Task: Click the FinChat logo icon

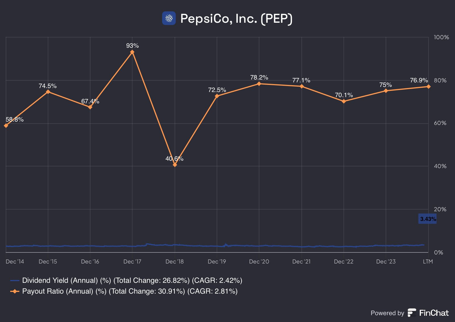Action: pos(412,313)
